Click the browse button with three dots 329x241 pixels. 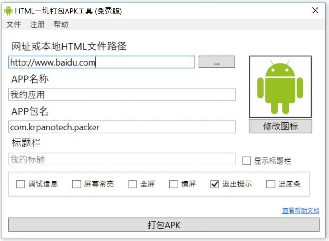pyautogui.click(x=217, y=62)
